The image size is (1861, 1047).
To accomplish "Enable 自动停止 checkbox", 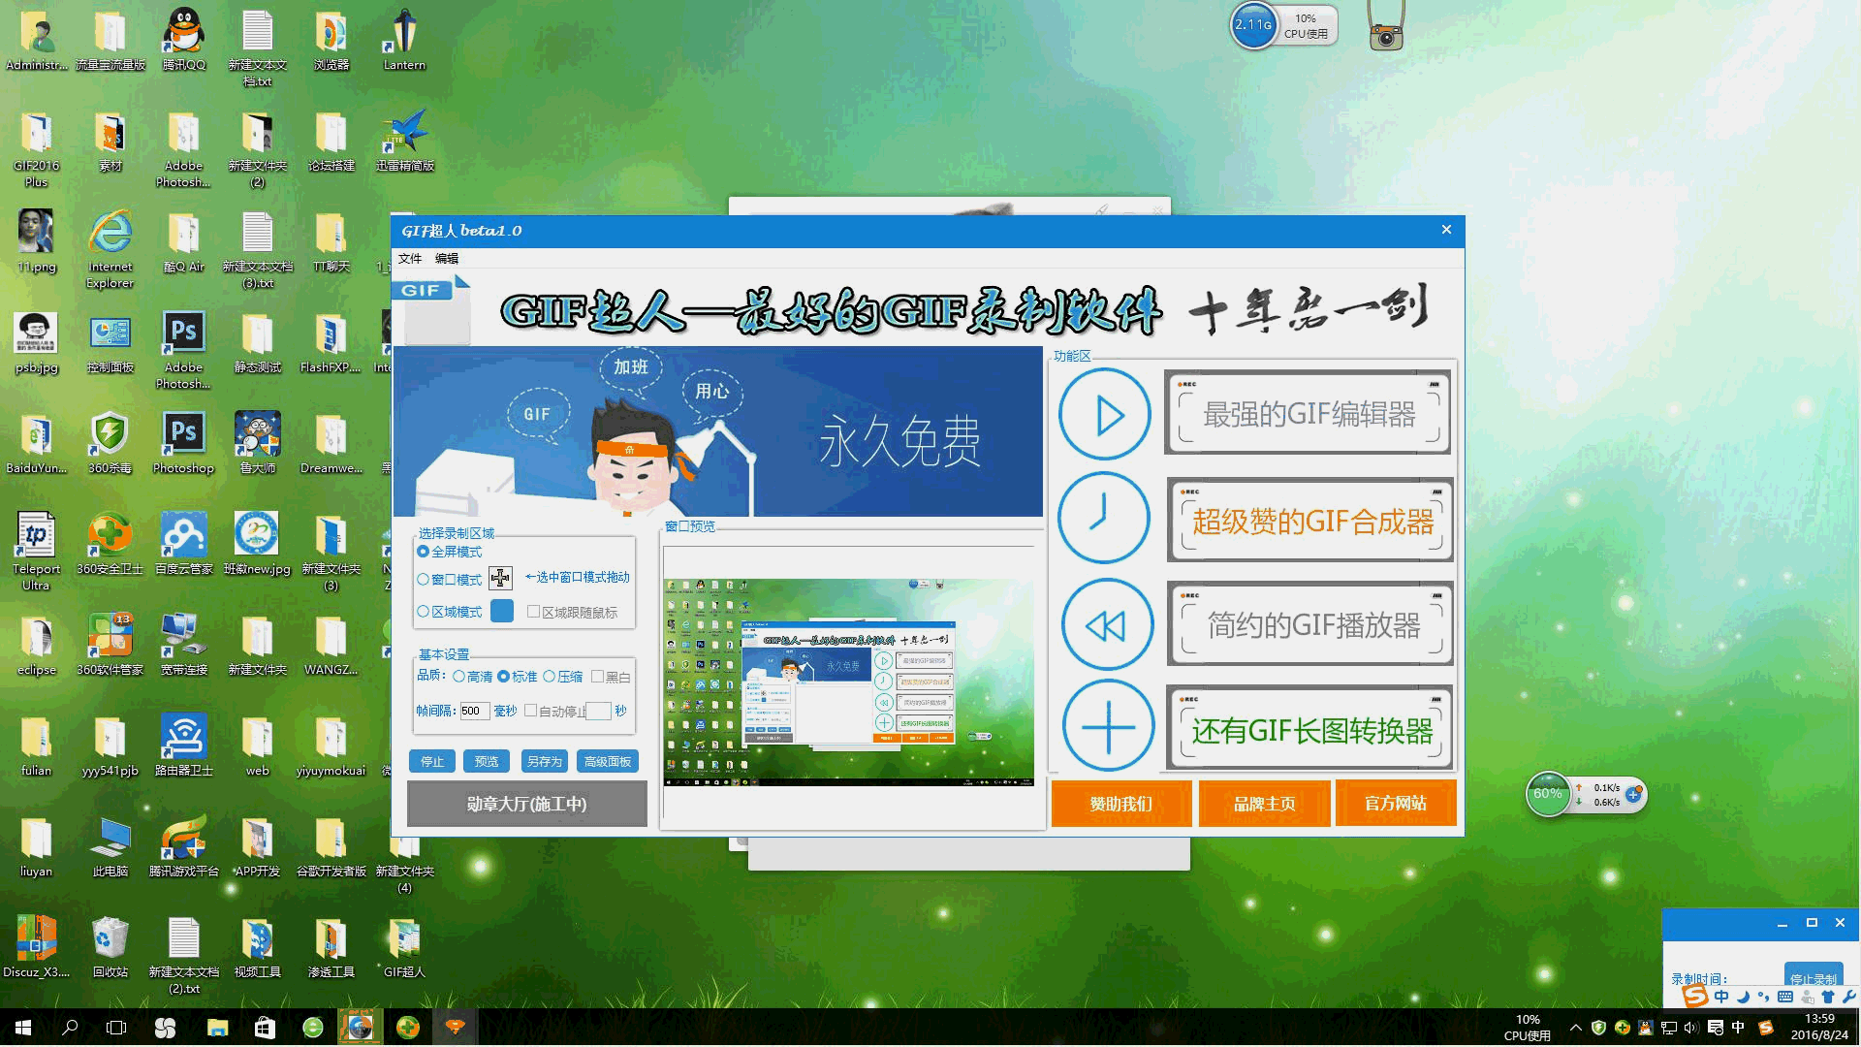I will [530, 711].
